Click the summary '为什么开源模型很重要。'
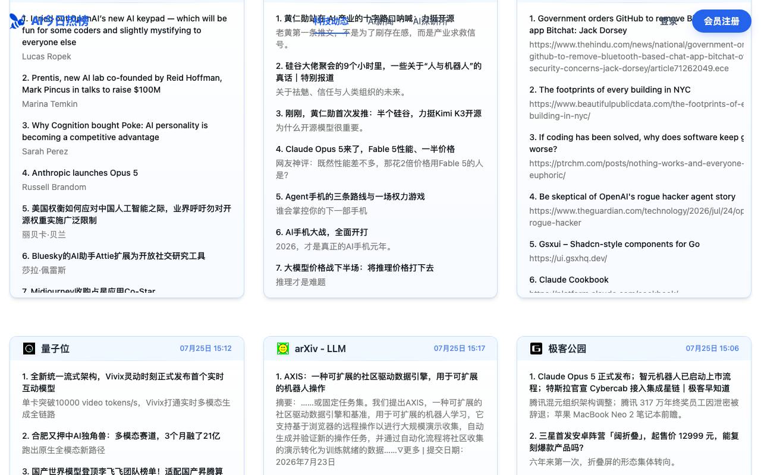 click(322, 128)
